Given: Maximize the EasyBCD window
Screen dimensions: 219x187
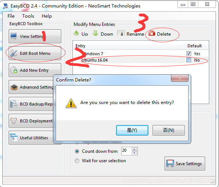Looking at the screenshot, I should pos(193,5).
